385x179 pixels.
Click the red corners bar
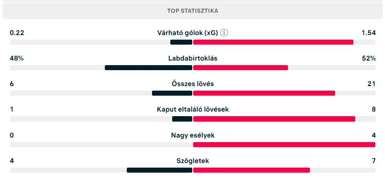pyautogui.click(x=251, y=170)
